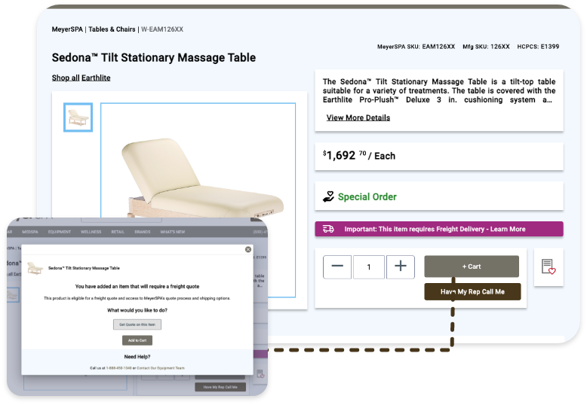Open the WELLNESS menu
This screenshot has width=587, height=405.
click(x=91, y=232)
